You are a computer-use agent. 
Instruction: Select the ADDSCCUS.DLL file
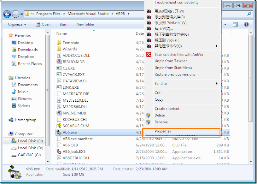(76, 55)
